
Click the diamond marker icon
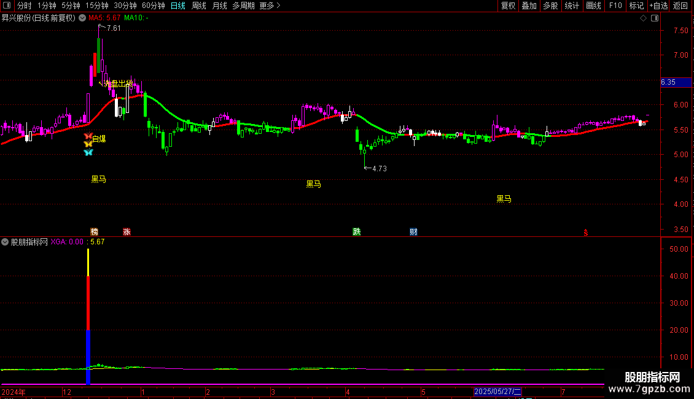[643, 18]
